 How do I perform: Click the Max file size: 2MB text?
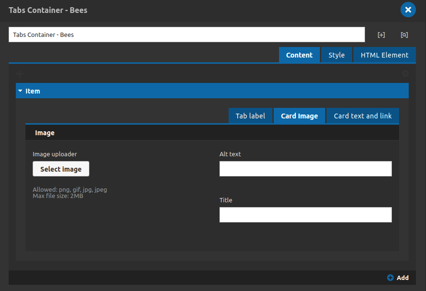click(58, 196)
